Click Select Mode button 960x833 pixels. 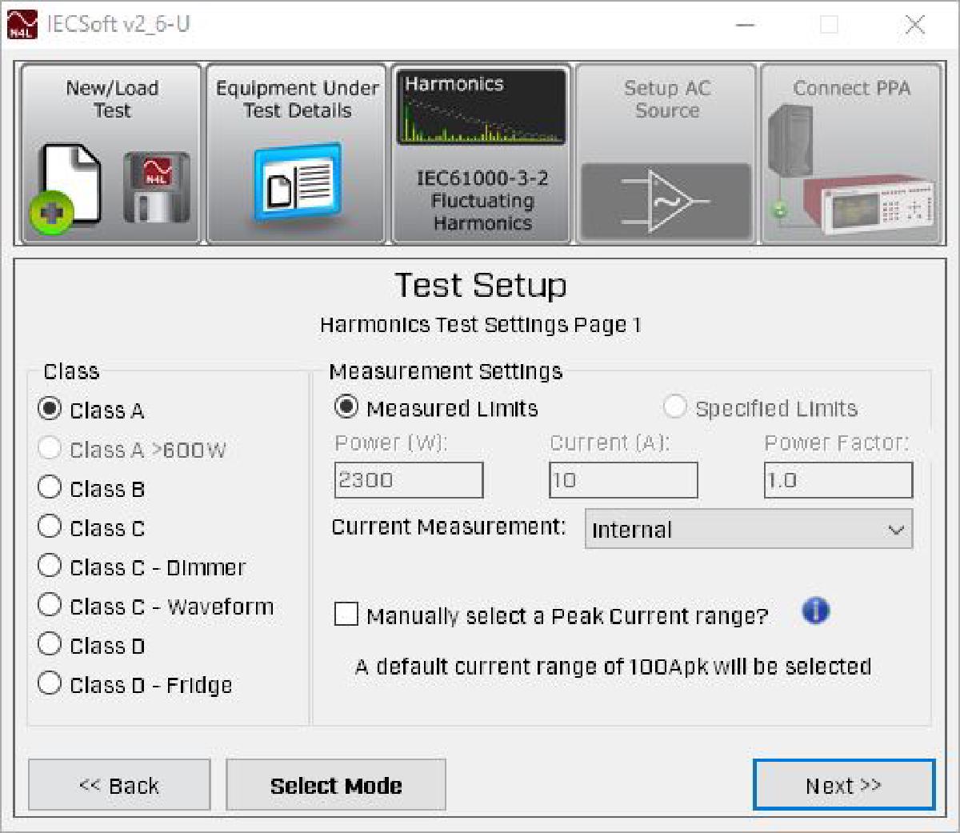[336, 785]
